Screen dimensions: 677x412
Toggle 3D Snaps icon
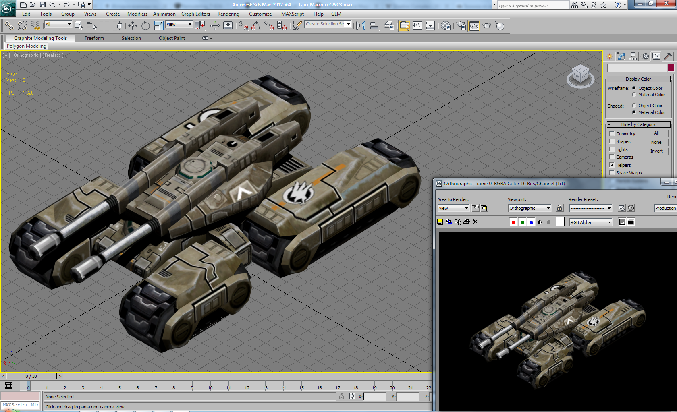(243, 26)
